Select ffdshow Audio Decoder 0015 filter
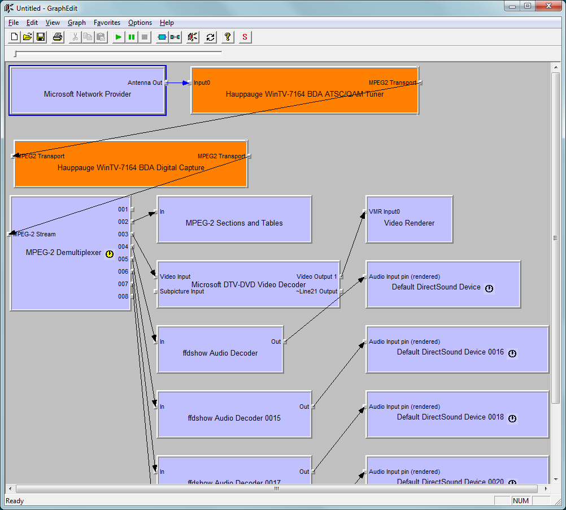Screen dimensions: 566x510 [234, 414]
